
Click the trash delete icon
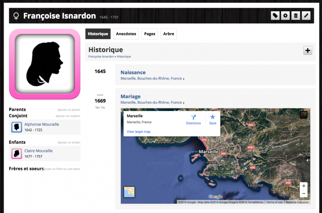(x=296, y=16)
